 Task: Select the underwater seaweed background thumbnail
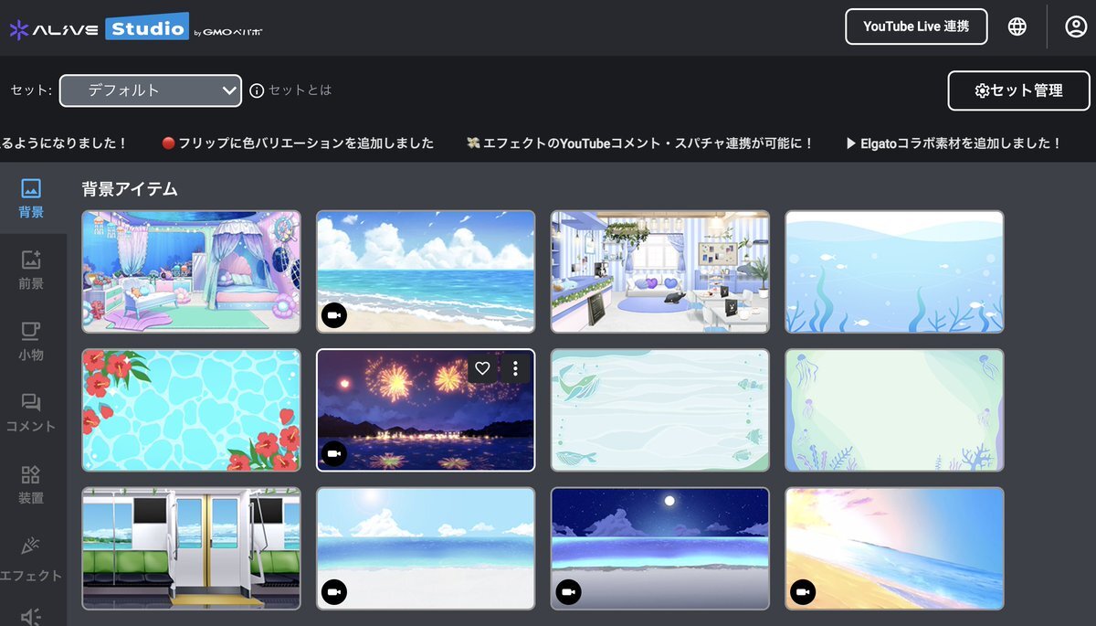click(x=895, y=271)
